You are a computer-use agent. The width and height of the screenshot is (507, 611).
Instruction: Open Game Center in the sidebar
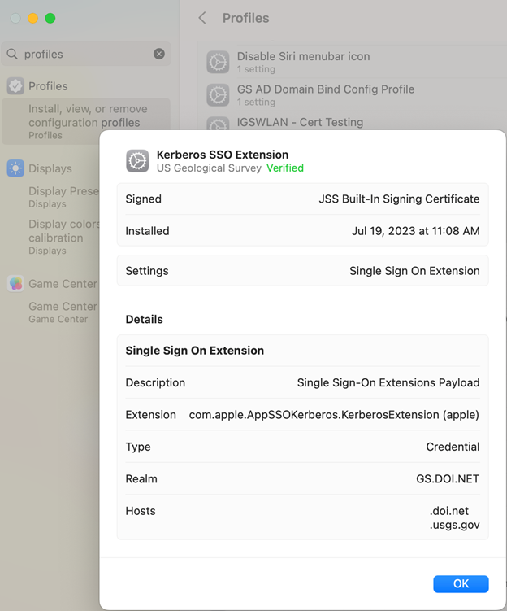(x=63, y=284)
